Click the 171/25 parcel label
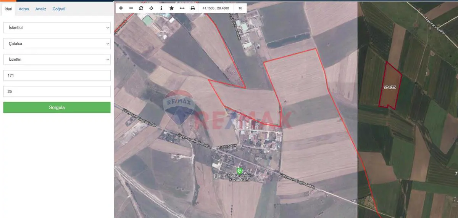This screenshot has height=218, width=458. click(x=390, y=87)
